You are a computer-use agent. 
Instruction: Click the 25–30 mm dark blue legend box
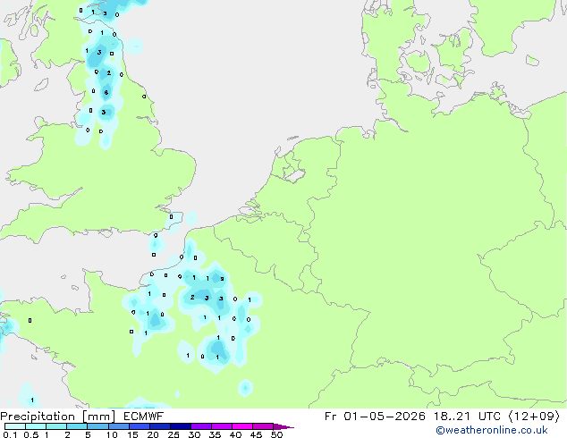[181, 426]
